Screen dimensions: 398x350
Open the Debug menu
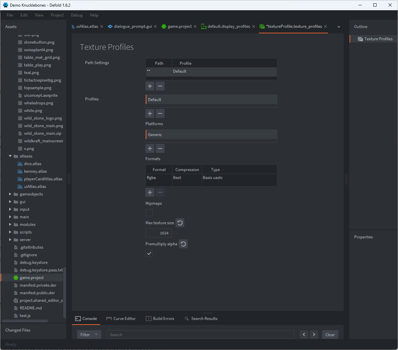coord(77,15)
